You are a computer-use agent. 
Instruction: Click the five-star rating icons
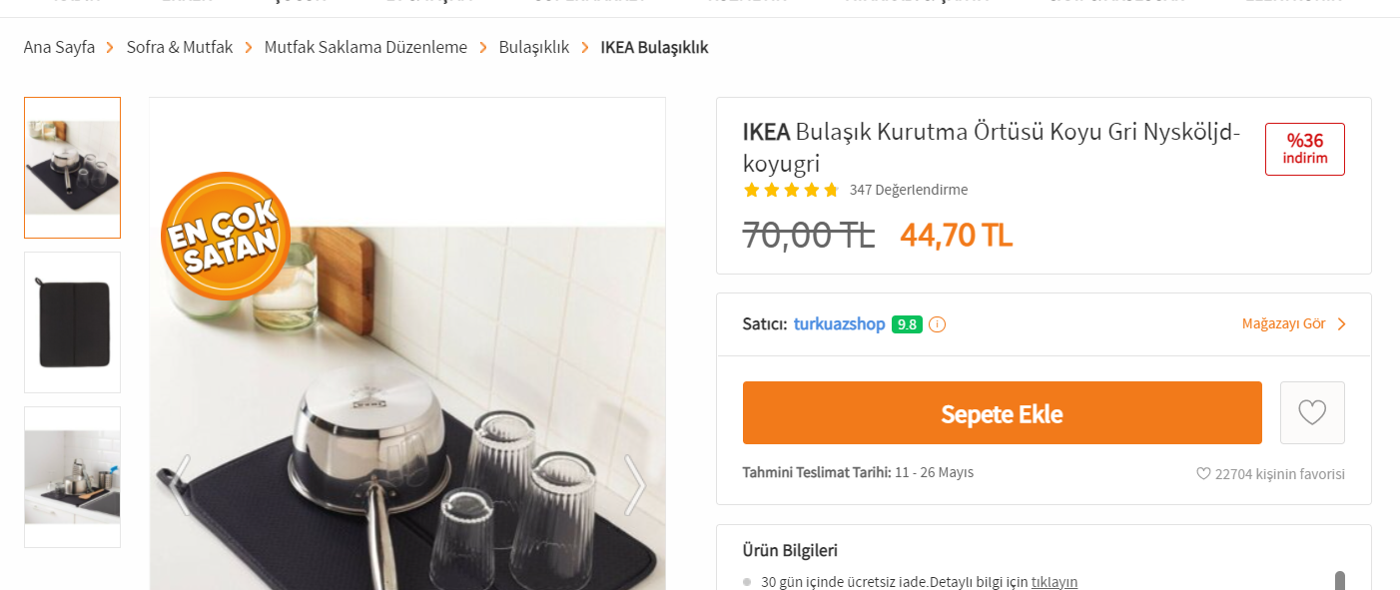click(791, 190)
